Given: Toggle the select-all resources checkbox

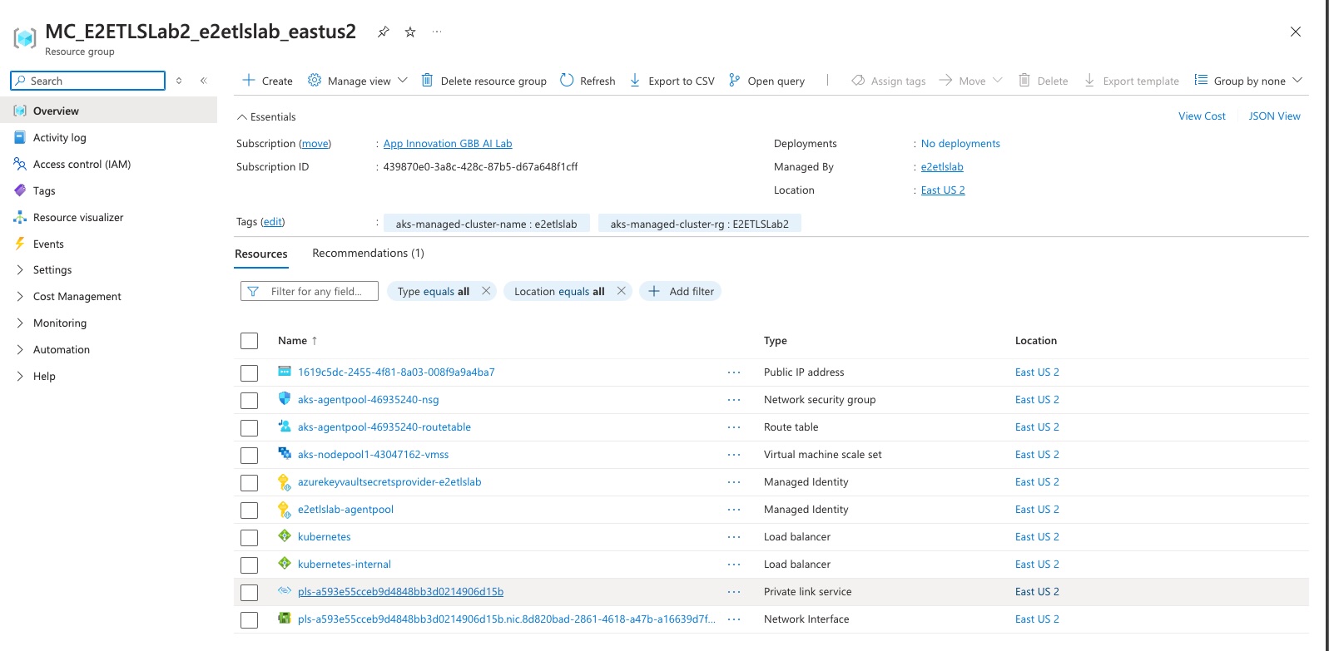Looking at the screenshot, I should (249, 341).
